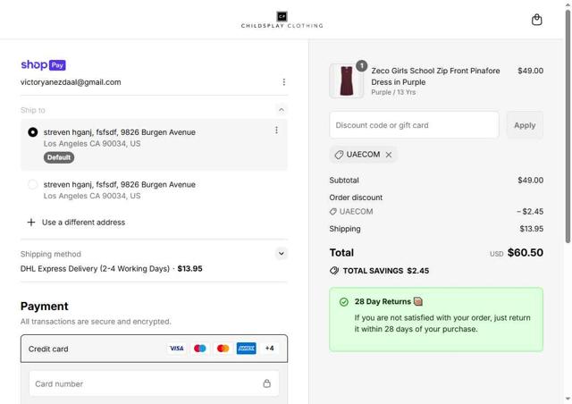
Task: Open account options menu next to email
Action: pos(284,82)
